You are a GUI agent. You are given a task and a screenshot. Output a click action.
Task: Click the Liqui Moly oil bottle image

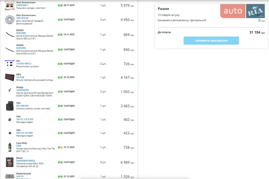tap(9, 147)
